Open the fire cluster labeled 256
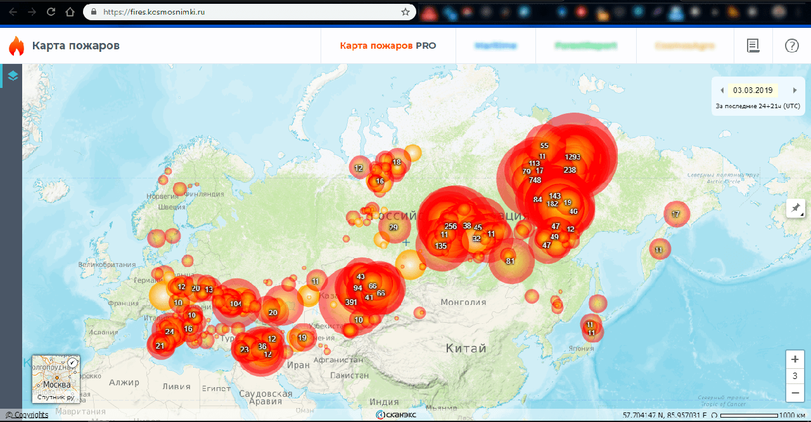This screenshot has height=422, width=811. click(x=450, y=226)
